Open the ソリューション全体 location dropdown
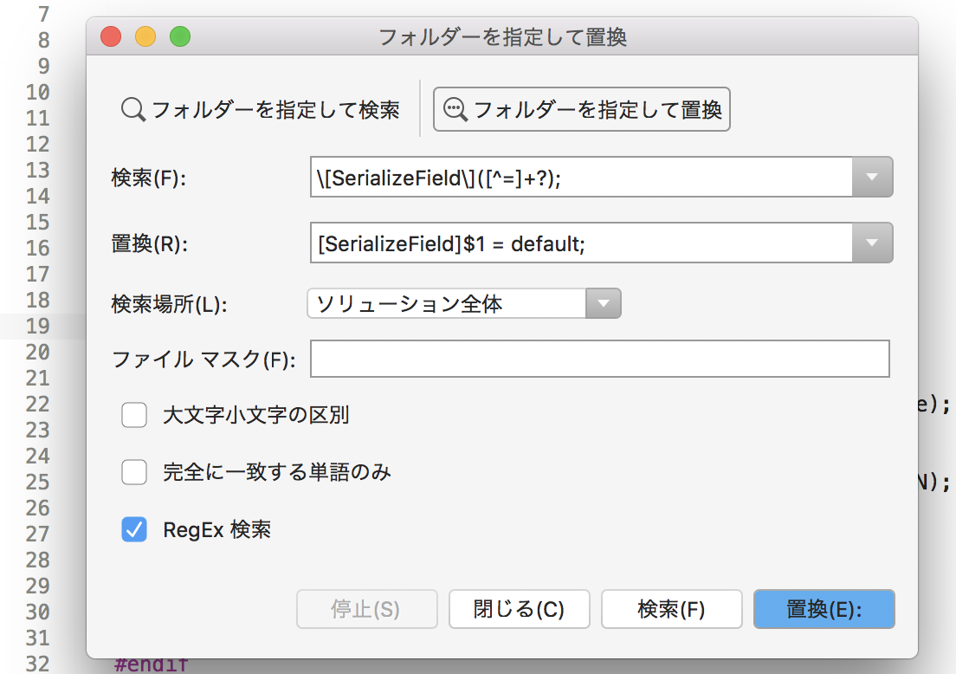This screenshot has height=674, width=956. (x=604, y=304)
